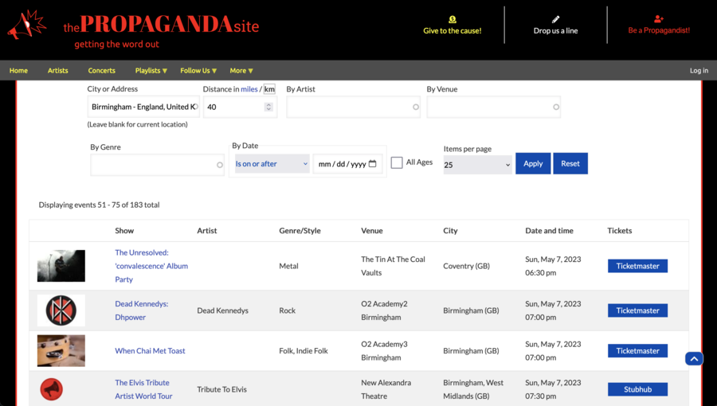This screenshot has width=717, height=406.
Task: Click the red megaphone Elvis Tribute thumbnail
Action: [52, 389]
